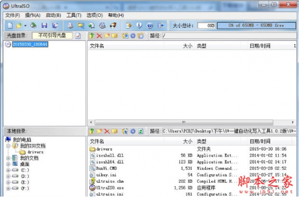Click the Add icon in local pane toolbar
The image size is (299, 197).
125,131
